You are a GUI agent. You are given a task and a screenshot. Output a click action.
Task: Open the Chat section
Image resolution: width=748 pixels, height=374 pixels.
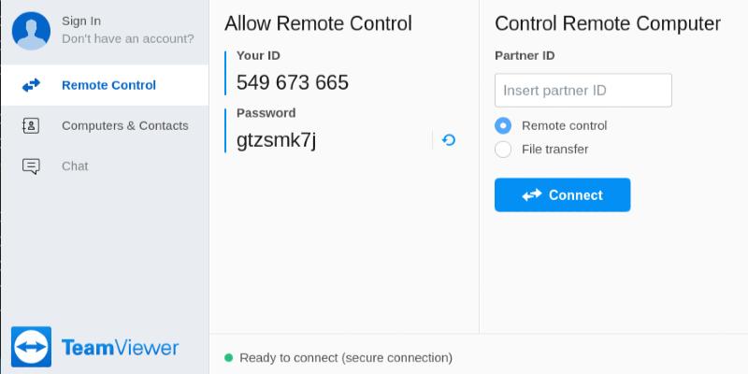point(75,166)
